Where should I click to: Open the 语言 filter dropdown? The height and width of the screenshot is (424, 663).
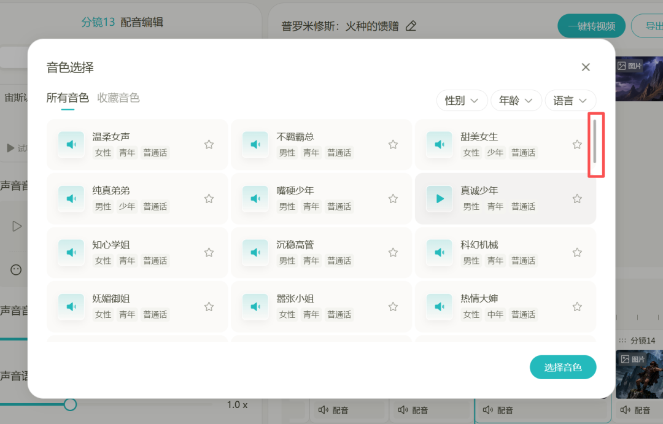coord(570,100)
